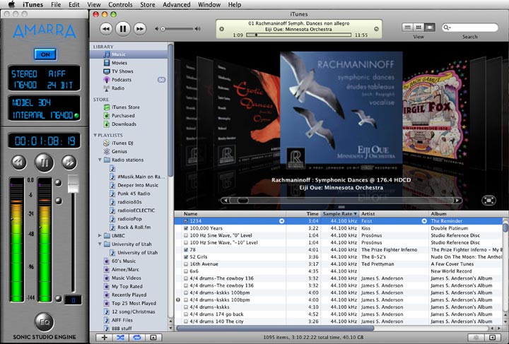Click the track progress bar
509x344 pixels.
298,35
